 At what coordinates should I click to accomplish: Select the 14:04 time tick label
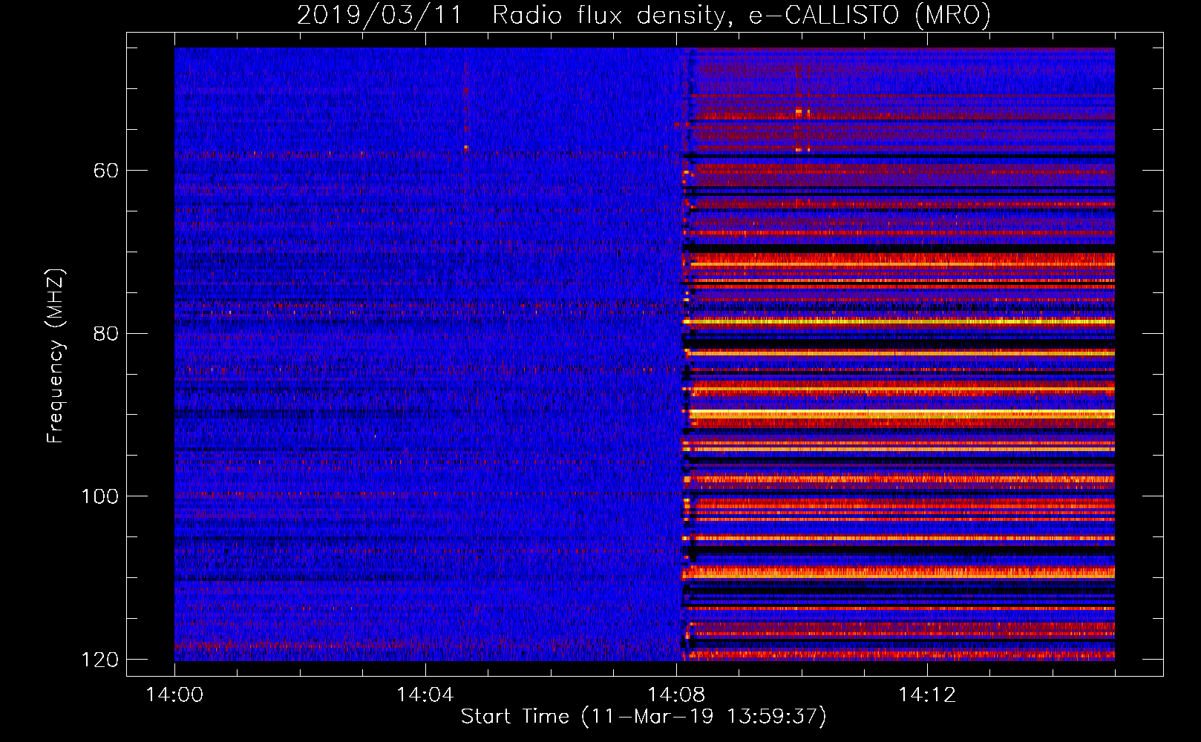(x=425, y=695)
